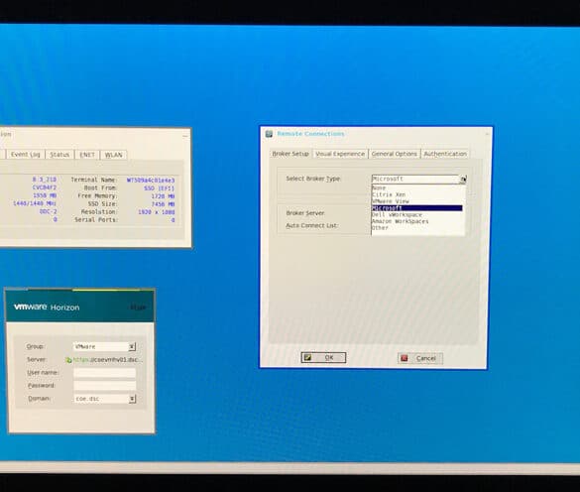Switch to the Status tab
The image size is (580, 492).
pos(59,155)
